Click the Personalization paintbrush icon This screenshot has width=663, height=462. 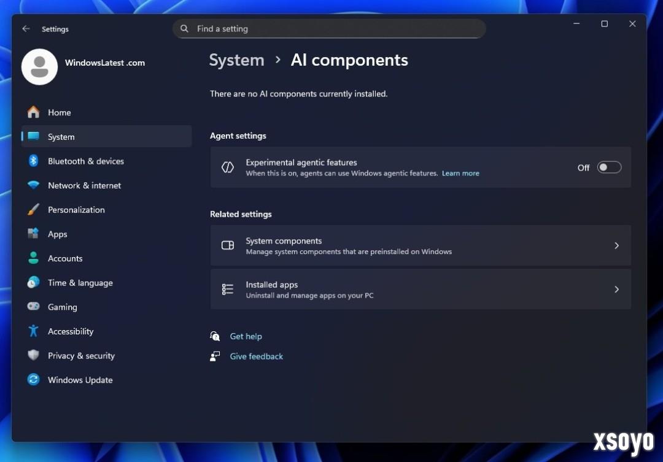click(33, 210)
